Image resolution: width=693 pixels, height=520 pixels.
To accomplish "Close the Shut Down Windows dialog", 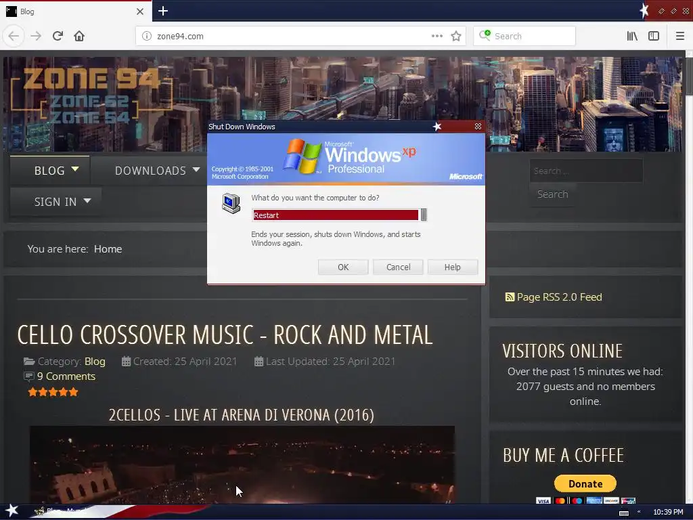I will [x=478, y=127].
